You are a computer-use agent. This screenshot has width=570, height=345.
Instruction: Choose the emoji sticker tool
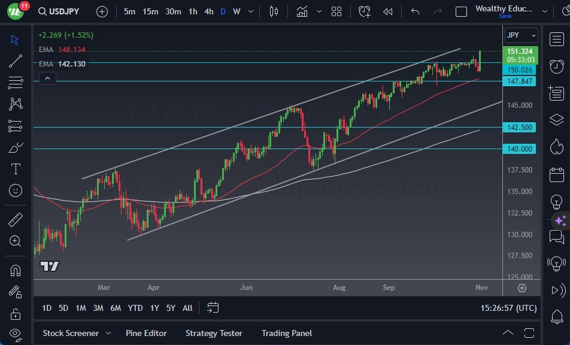point(15,190)
